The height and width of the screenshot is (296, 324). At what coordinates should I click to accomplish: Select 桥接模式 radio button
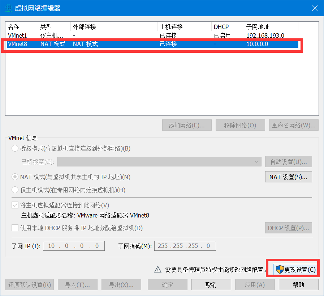(15, 148)
